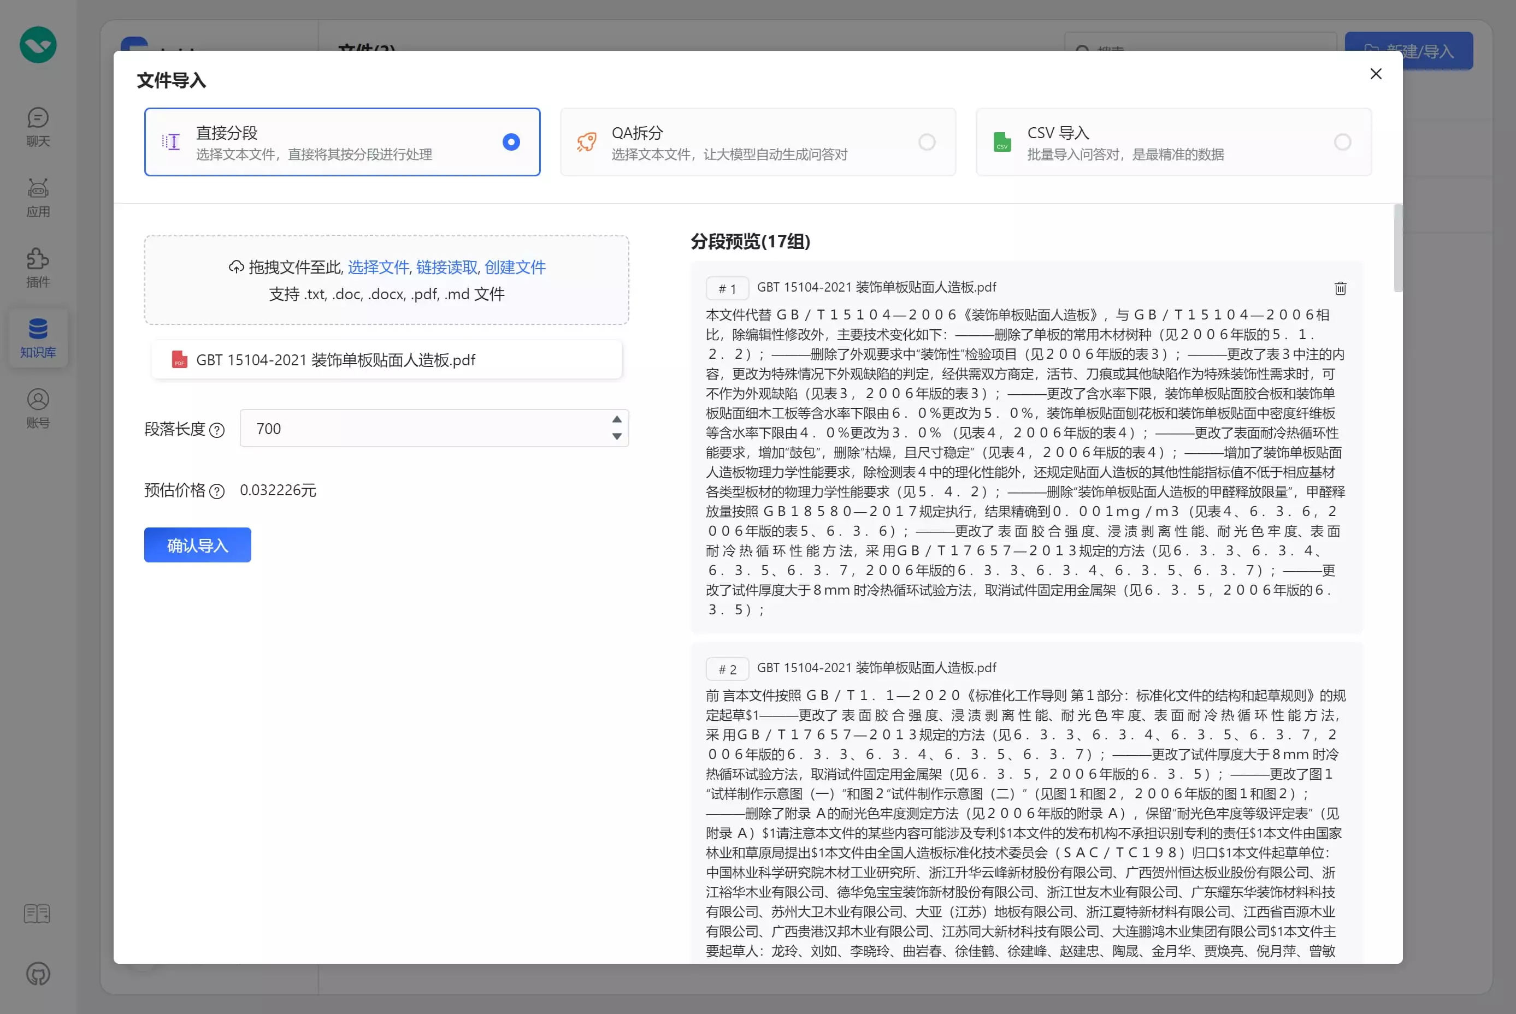This screenshot has height=1014, width=1516.
Task: Click 选择文件 link in upload area
Action: (378, 267)
